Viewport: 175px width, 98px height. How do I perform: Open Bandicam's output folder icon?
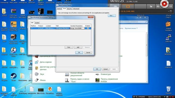click(151, 7)
